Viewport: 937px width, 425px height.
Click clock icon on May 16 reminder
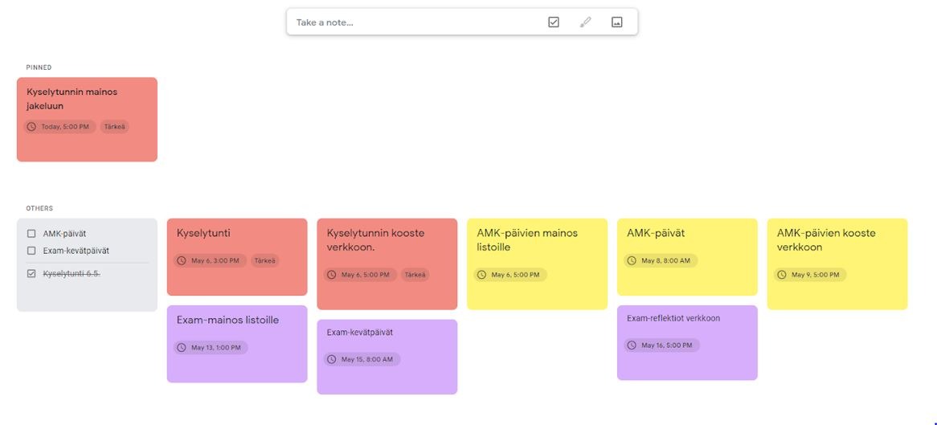632,345
